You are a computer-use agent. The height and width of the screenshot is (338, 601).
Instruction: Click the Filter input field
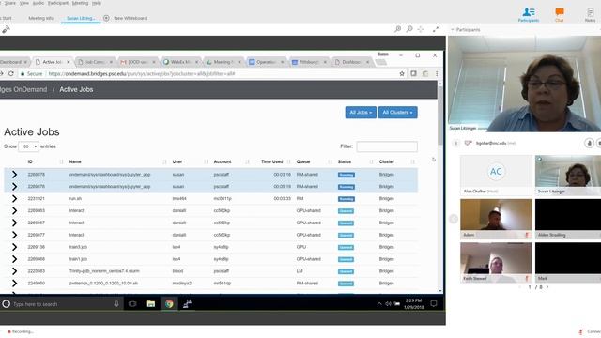(x=387, y=146)
